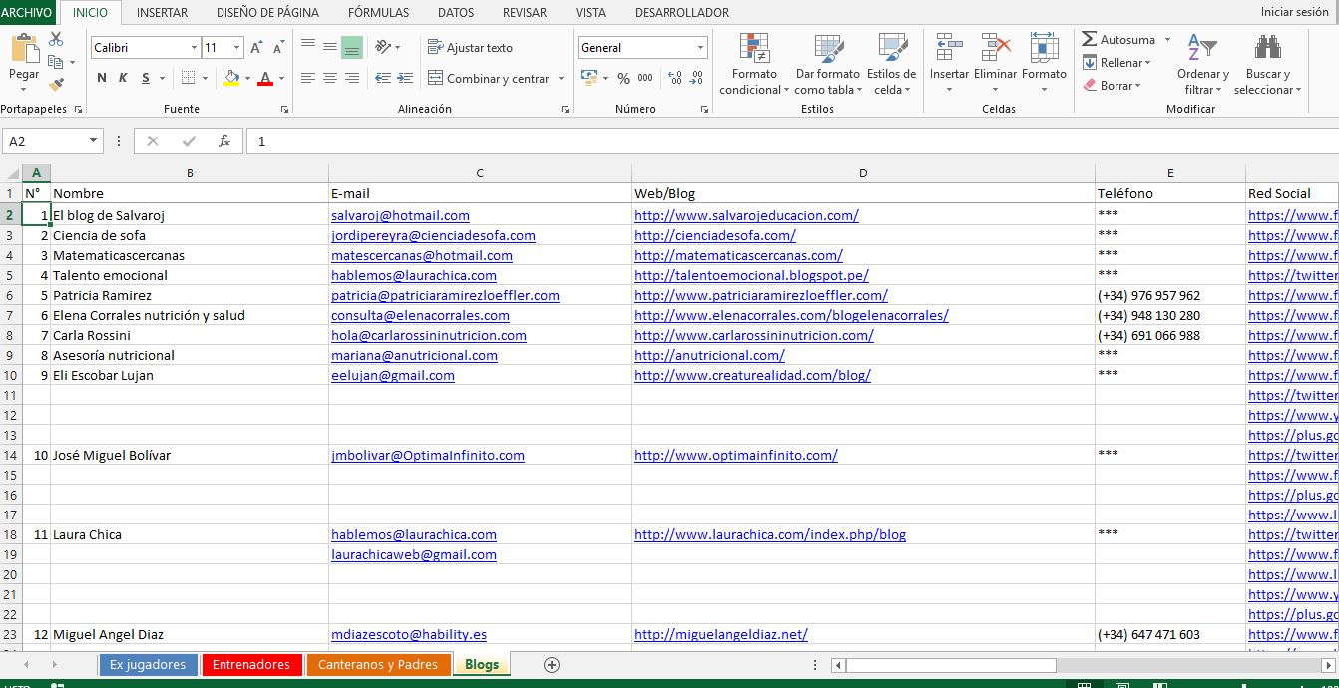Screen dimensions: 1339x688
Task: Open the font size dropdown
Action: (x=237, y=48)
